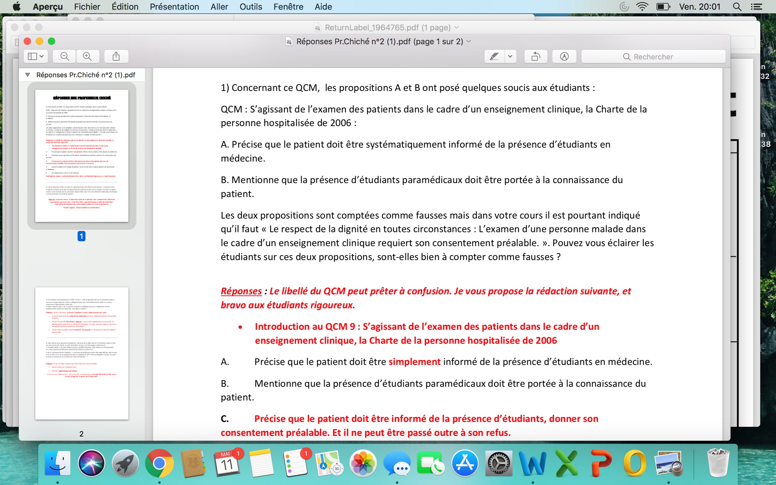Show the Markup toolbar
This screenshot has width=776, height=485.
[x=564, y=56]
